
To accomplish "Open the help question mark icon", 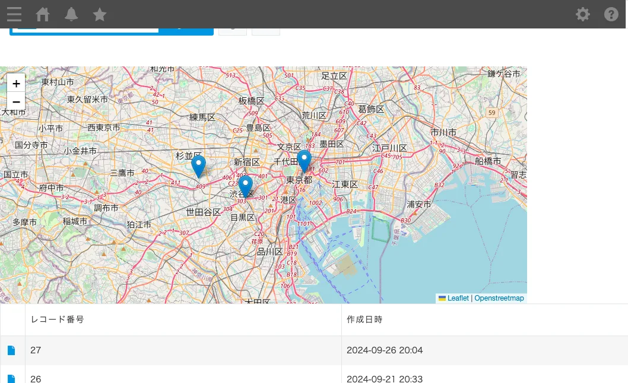I will tap(611, 14).
